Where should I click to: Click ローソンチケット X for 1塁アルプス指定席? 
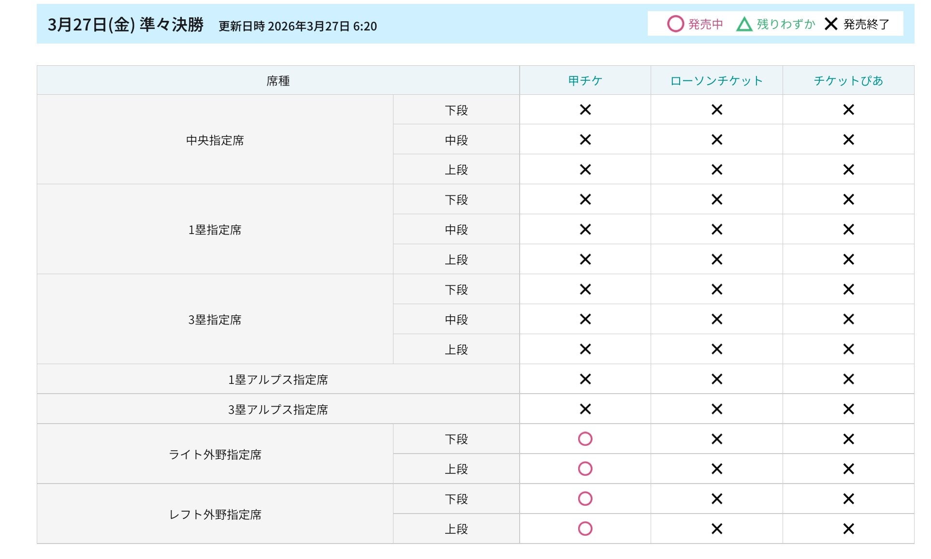pos(716,379)
